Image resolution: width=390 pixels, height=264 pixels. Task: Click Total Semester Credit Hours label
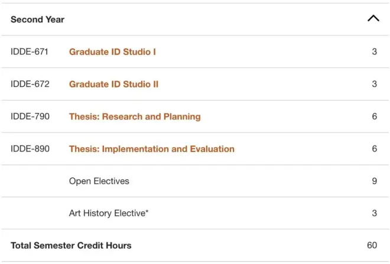click(71, 246)
